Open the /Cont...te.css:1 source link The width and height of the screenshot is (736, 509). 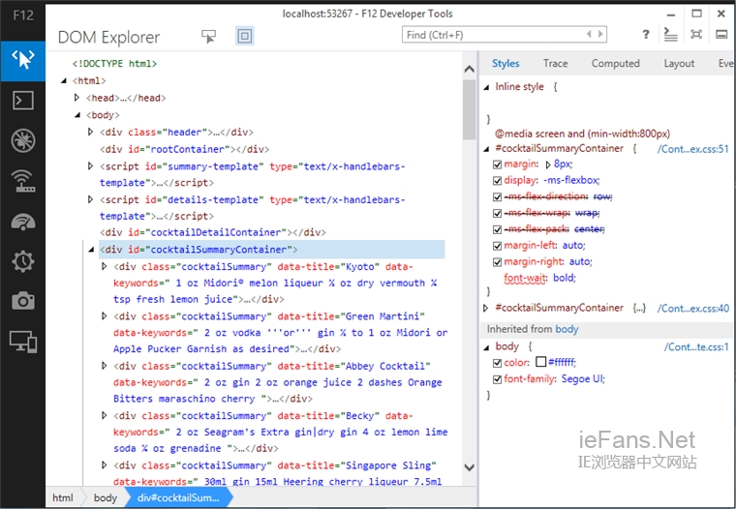pyautogui.click(x=696, y=347)
